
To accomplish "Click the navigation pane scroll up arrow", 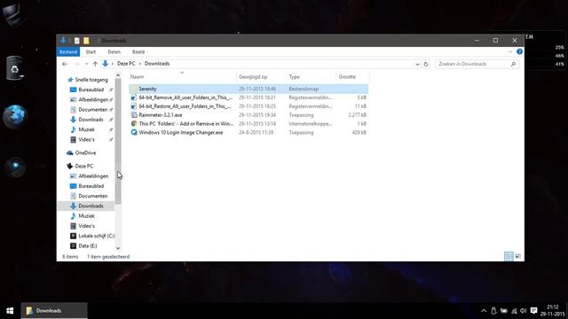I will [118, 75].
